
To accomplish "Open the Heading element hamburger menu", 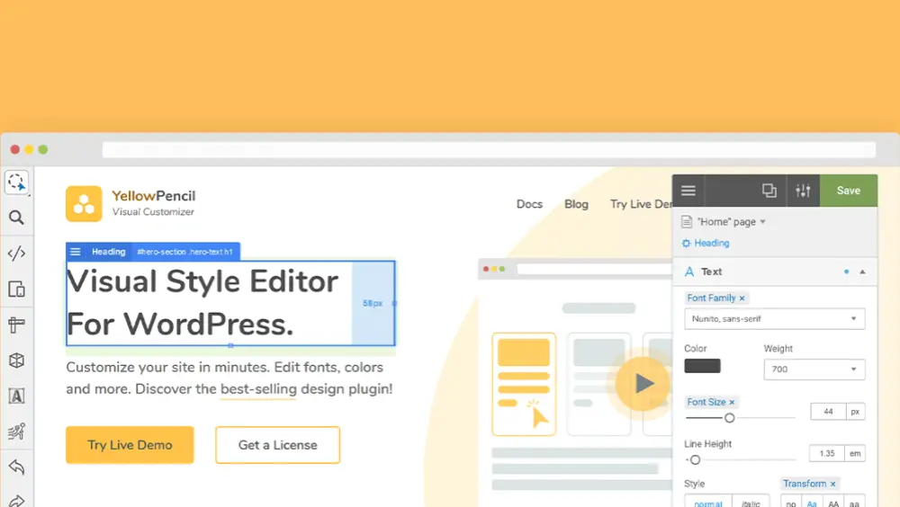I will point(76,252).
